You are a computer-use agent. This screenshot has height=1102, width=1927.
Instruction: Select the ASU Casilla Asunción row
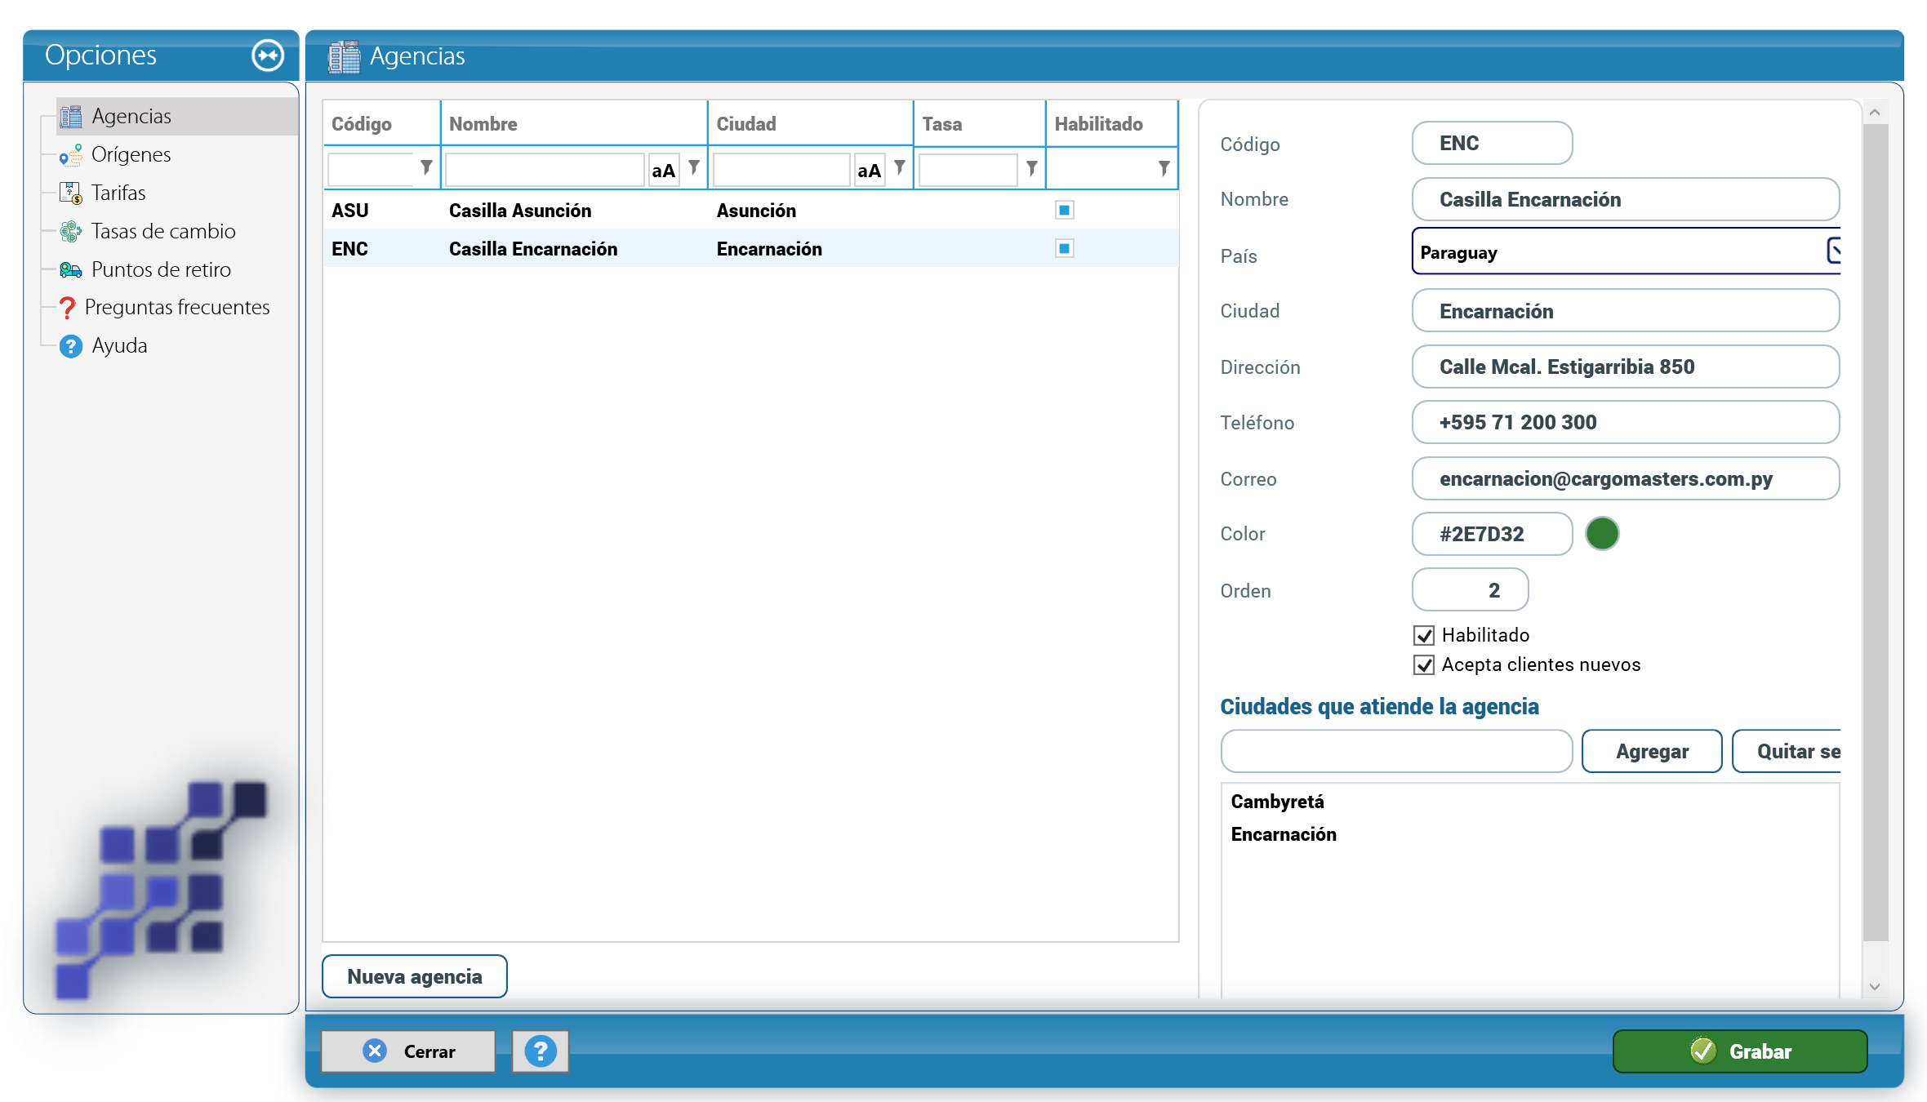coord(750,211)
